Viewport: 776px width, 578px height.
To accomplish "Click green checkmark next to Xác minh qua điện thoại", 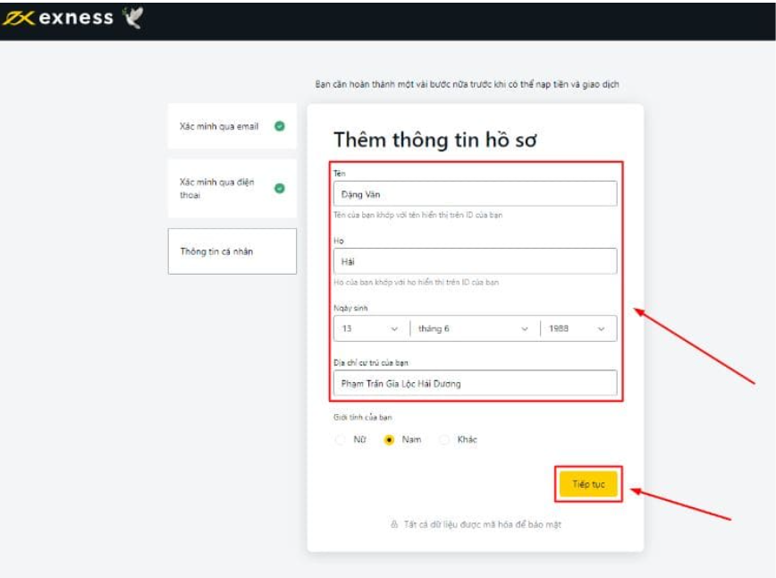I will pos(280,188).
